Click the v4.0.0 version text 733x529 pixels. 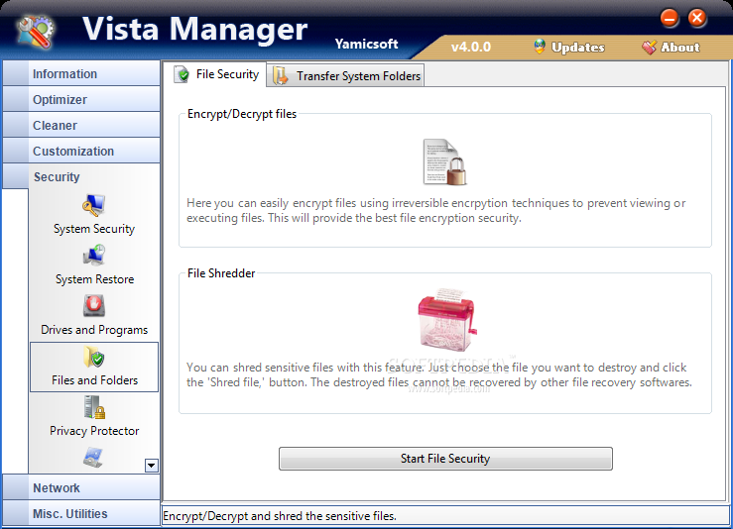(471, 47)
